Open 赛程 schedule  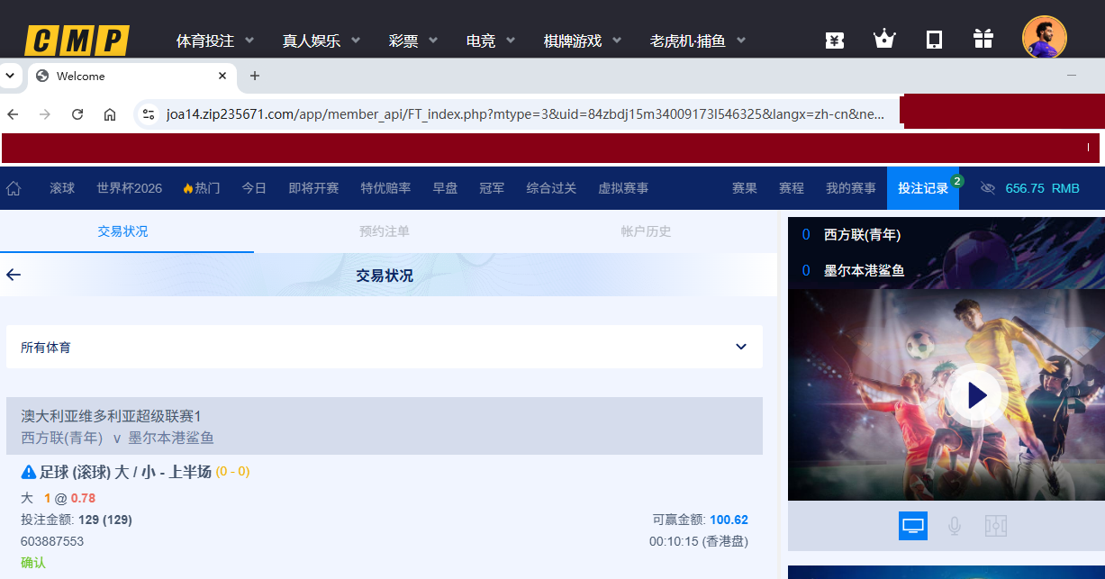(x=791, y=188)
